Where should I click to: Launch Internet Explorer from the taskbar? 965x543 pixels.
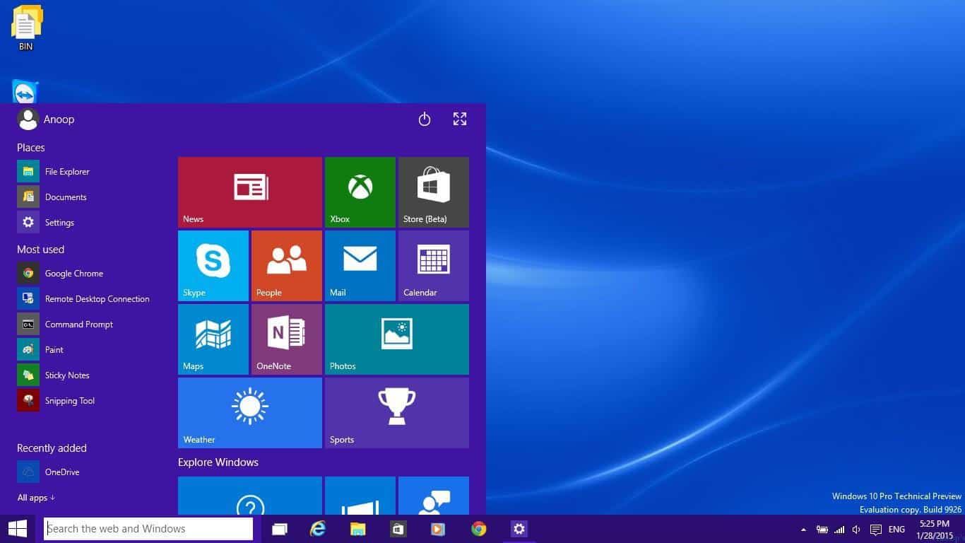pos(318,529)
